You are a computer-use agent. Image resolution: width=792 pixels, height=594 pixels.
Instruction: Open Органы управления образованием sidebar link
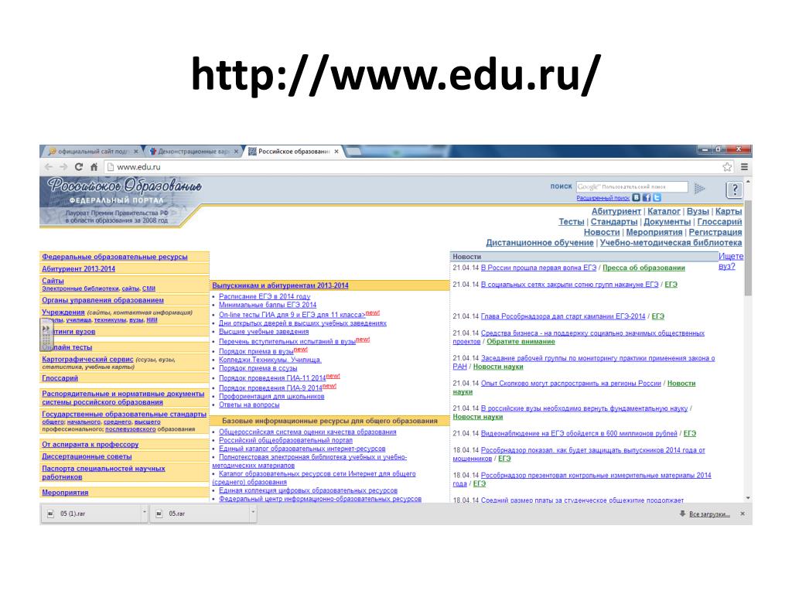click(103, 300)
